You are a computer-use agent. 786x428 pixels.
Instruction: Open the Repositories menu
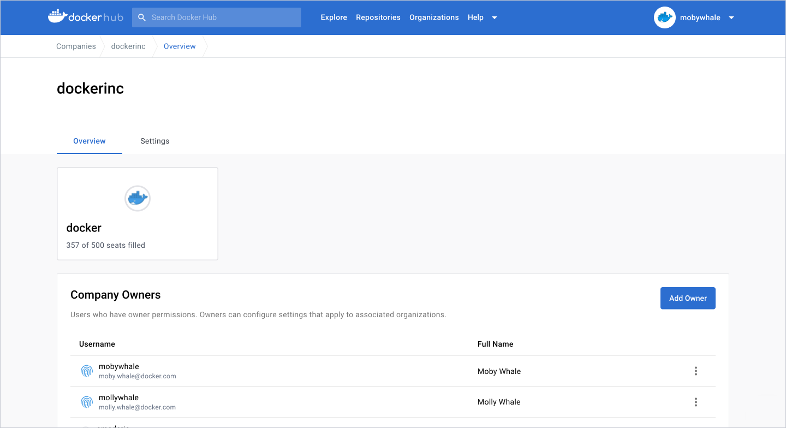[x=378, y=17]
